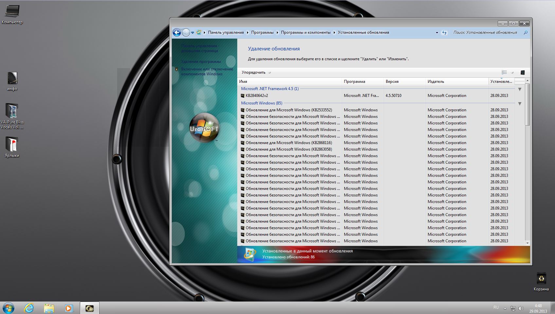Screen dimensions: 555x314
Task: Click the network tray icon
Action: [513, 308]
